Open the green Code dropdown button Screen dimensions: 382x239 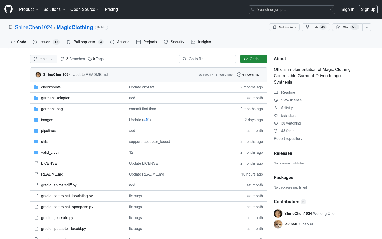point(254,59)
